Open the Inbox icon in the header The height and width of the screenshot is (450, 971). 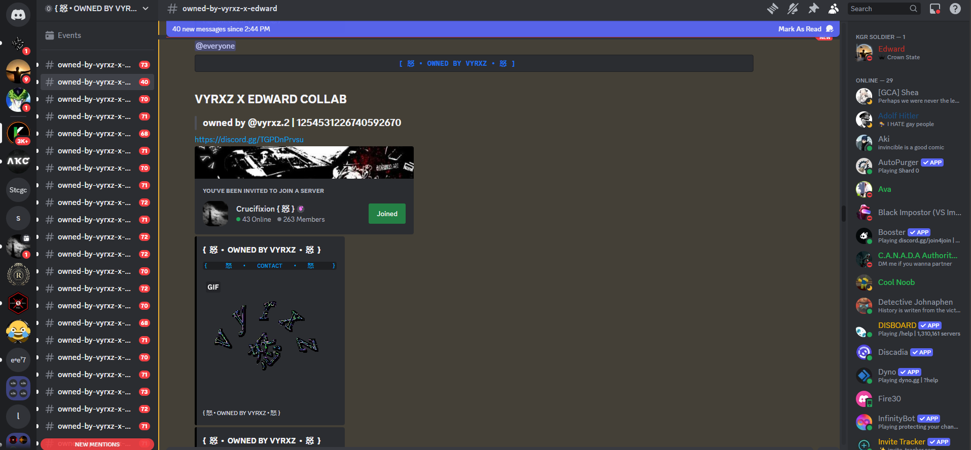(x=934, y=9)
